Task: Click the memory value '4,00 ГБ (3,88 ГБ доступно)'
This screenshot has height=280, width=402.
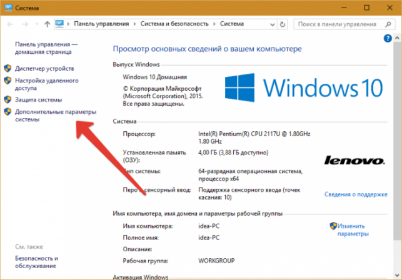Action: [233, 152]
